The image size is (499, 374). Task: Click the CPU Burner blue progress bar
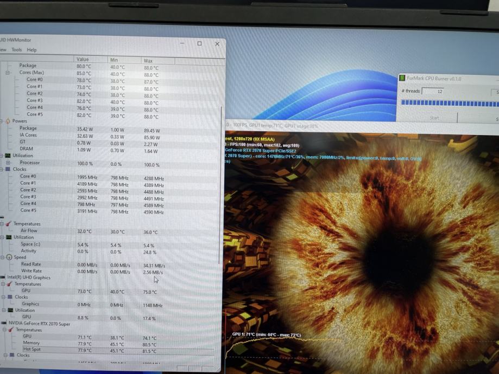tap(450, 104)
